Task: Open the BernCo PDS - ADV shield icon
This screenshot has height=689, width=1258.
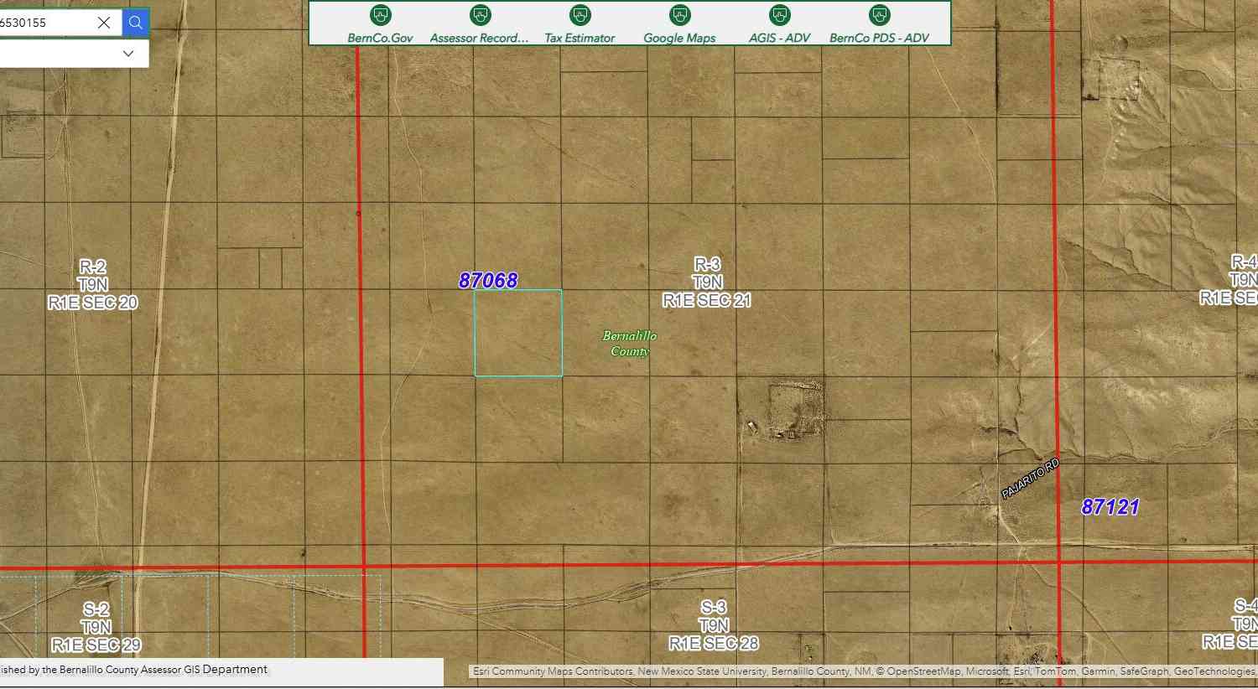Action: pyautogui.click(x=880, y=15)
